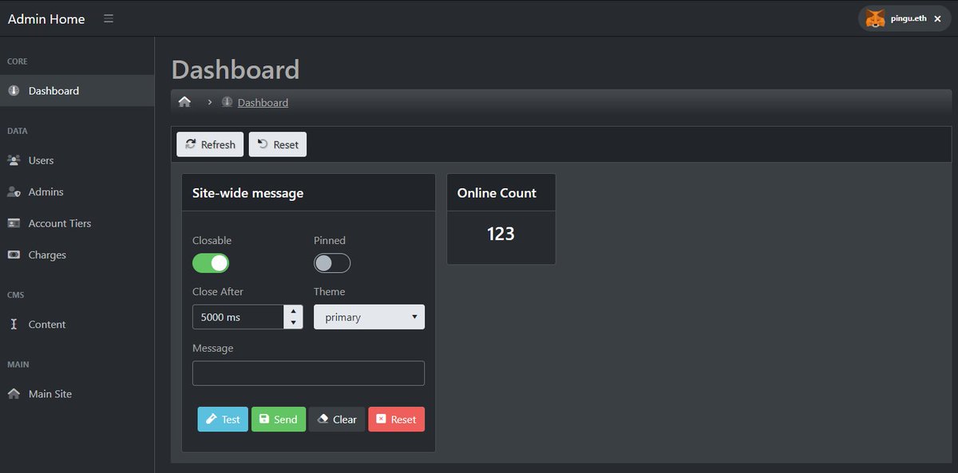Open the Charges section

click(77, 255)
